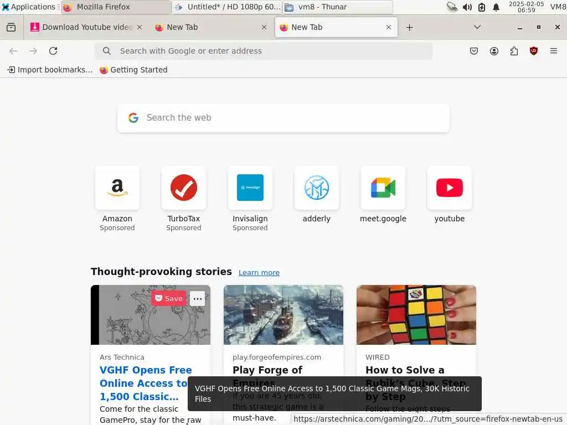Open the uBlock Origin shield icon
Screen dimensions: 567x425
point(534,51)
